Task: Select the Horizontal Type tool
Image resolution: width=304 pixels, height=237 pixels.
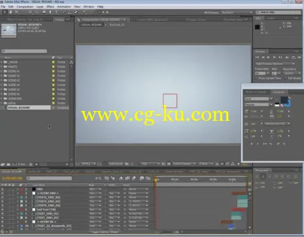Action: 57,12
